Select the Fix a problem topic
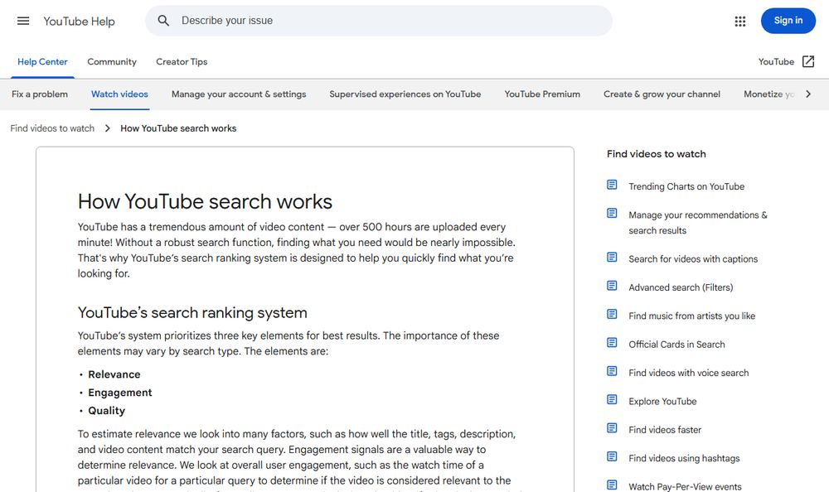 tap(40, 94)
